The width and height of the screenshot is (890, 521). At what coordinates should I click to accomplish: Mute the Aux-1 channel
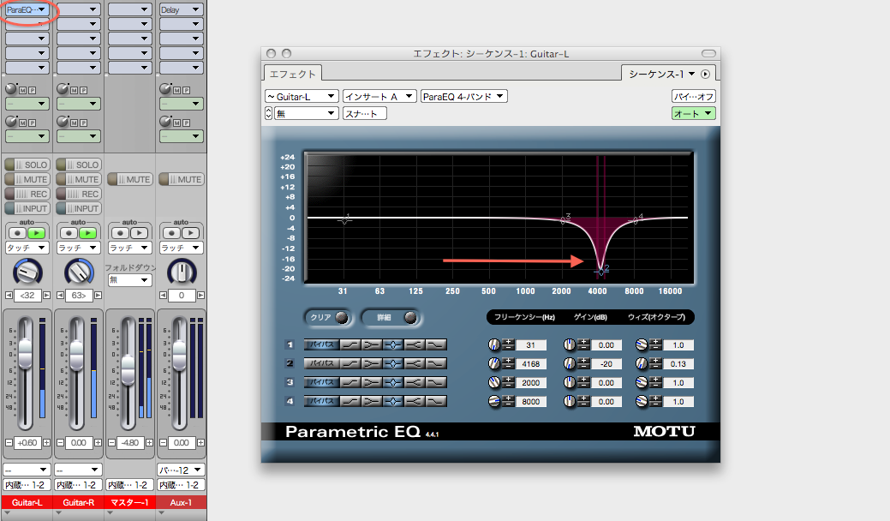coord(181,179)
